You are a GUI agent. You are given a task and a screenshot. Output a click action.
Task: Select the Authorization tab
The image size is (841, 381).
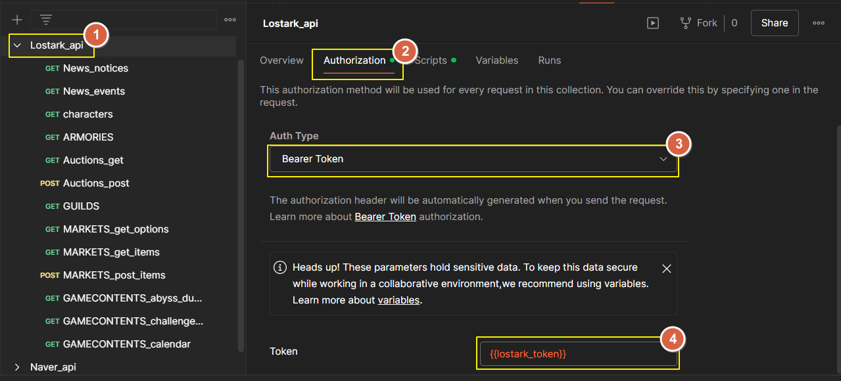click(354, 60)
